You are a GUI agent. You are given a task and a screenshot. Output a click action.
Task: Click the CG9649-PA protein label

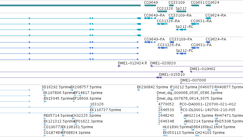(154, 39)
